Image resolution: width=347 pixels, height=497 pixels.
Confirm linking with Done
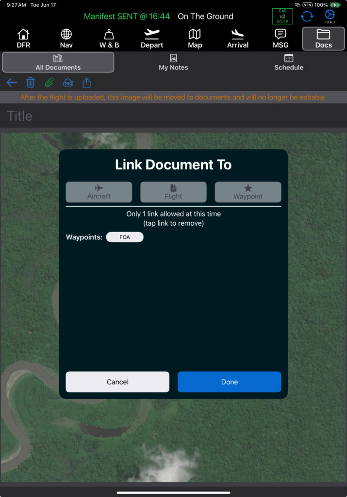[x=230, y=382]
